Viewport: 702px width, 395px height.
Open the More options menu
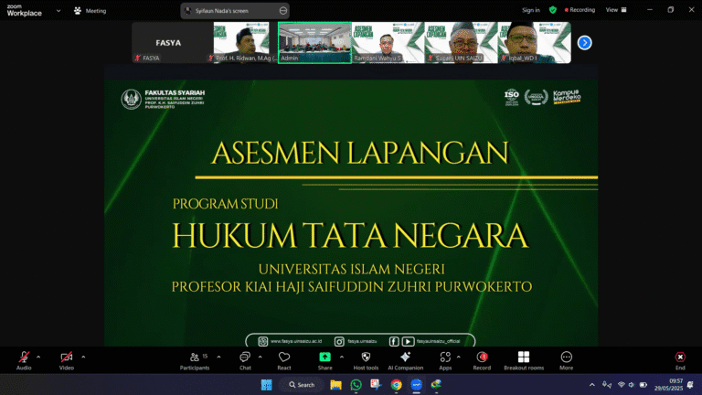[x=566, y=358]
